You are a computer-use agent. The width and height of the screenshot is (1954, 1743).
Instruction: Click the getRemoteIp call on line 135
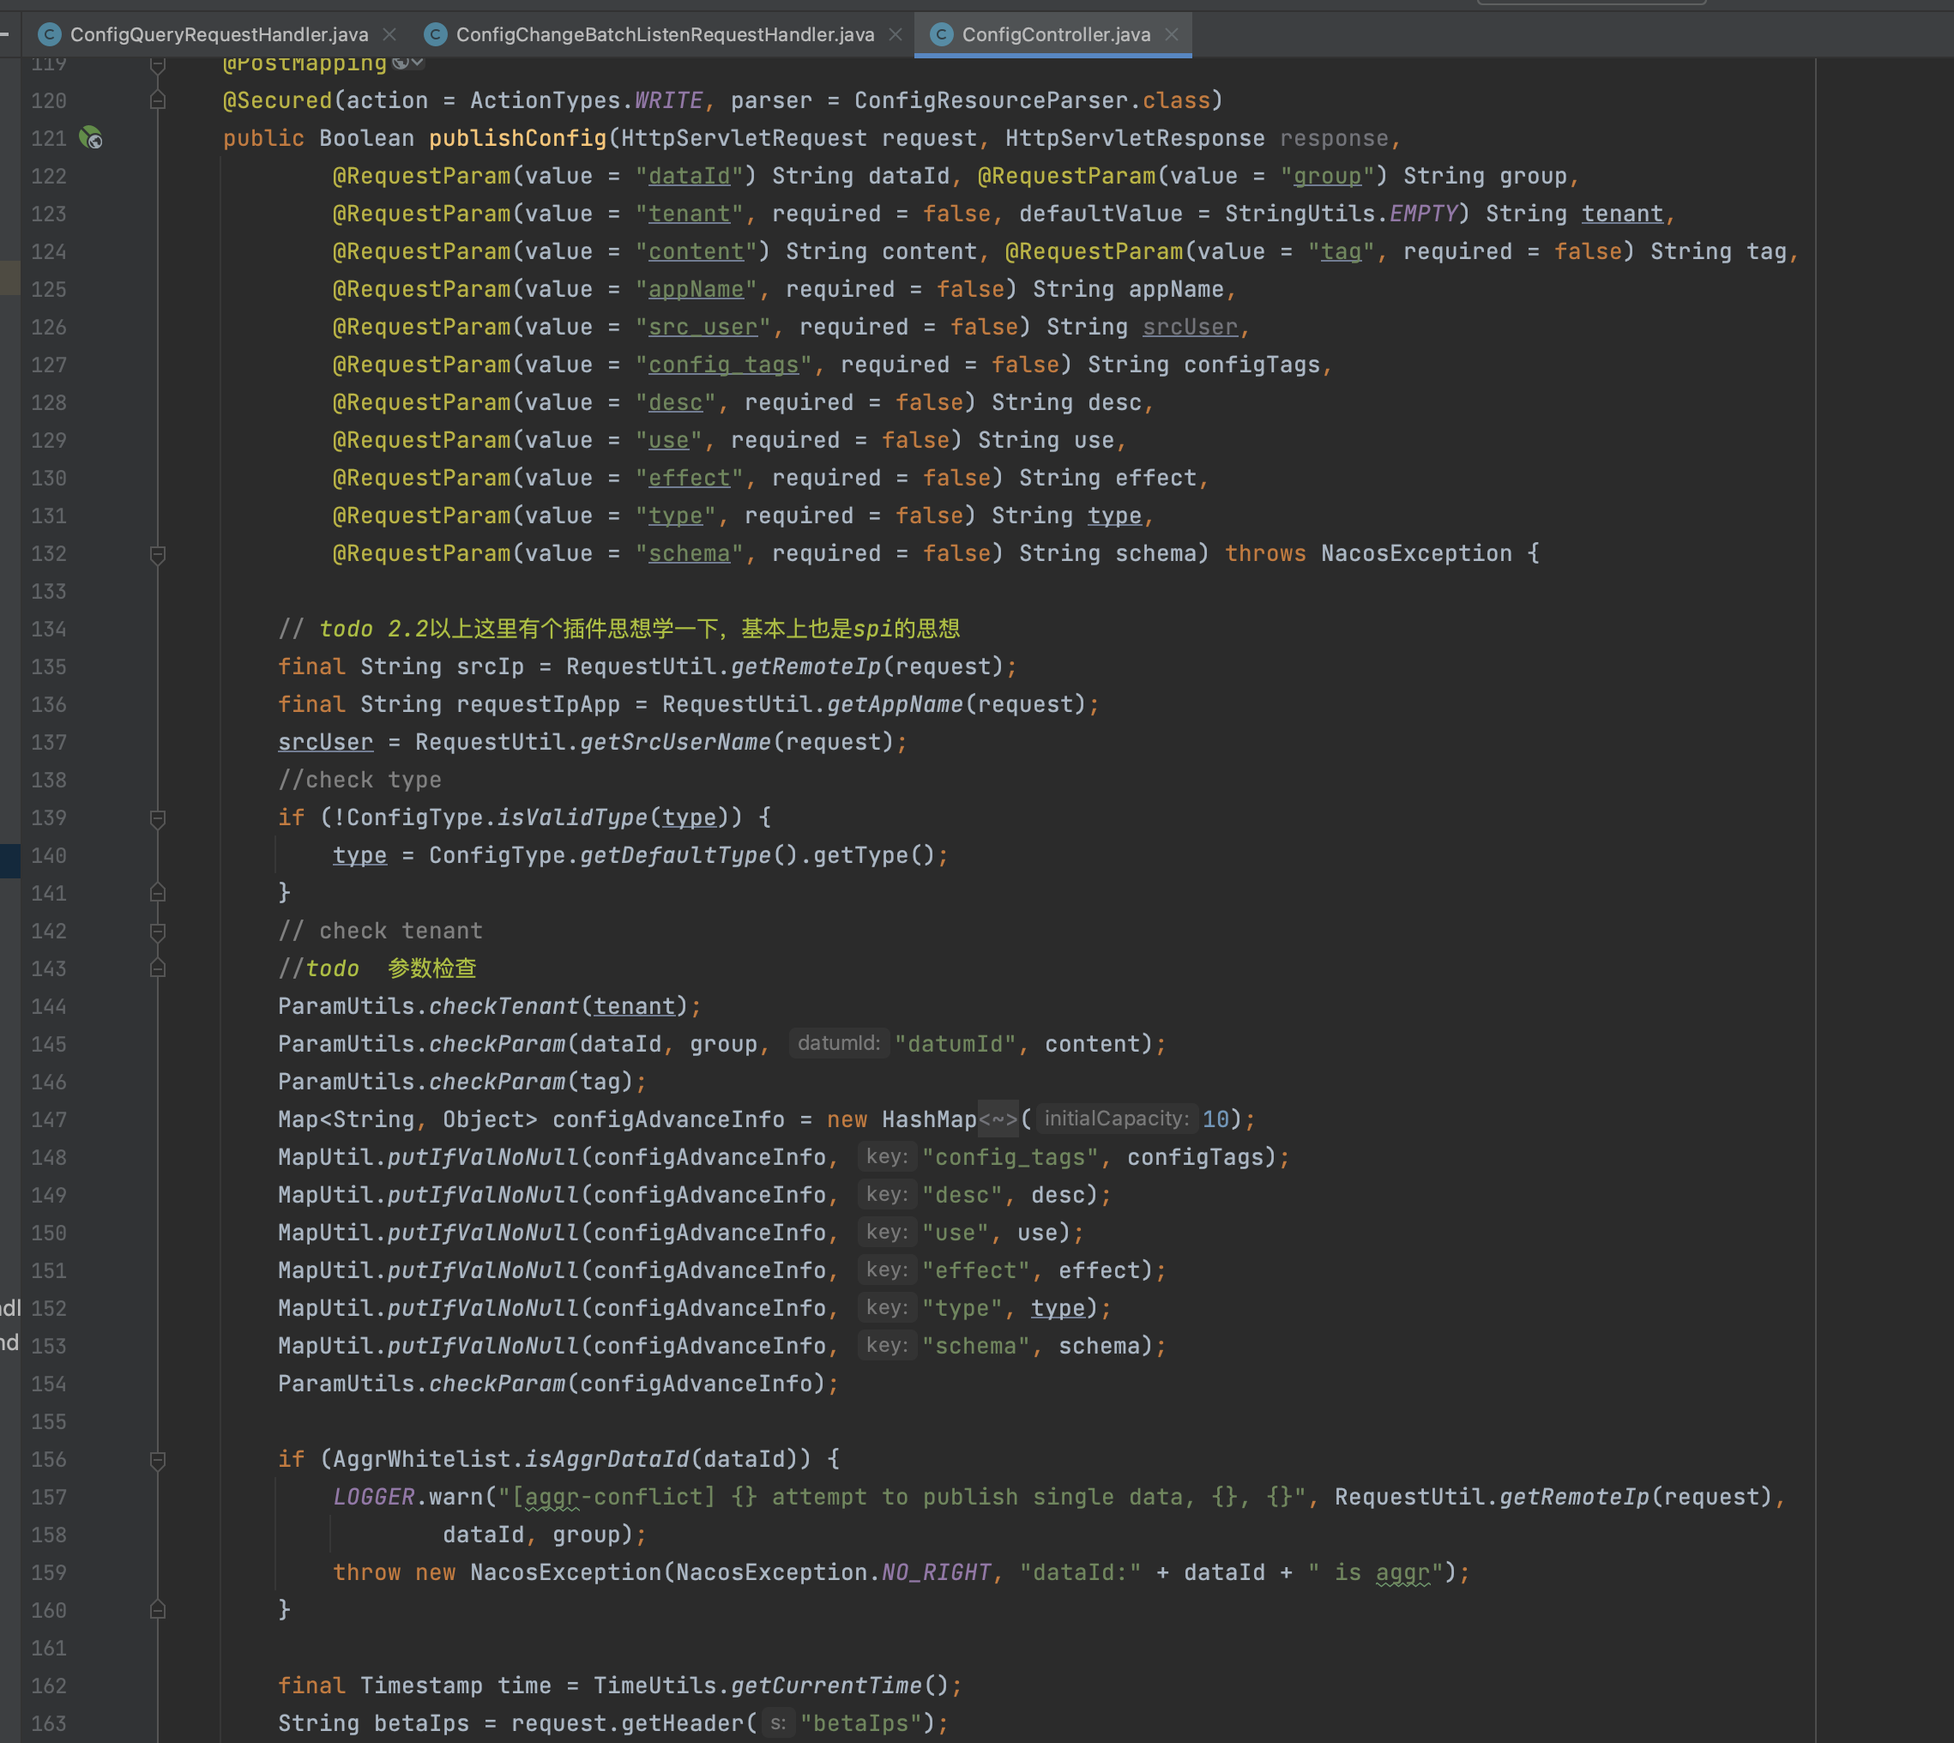point(805,666)
